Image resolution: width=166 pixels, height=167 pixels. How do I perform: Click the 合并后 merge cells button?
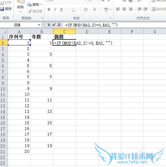[x=159, y=9]
